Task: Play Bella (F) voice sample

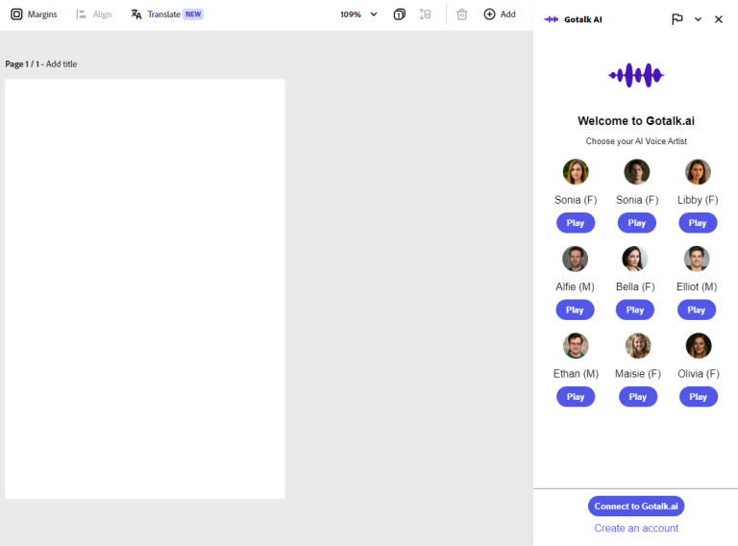Action: point(635,310)
